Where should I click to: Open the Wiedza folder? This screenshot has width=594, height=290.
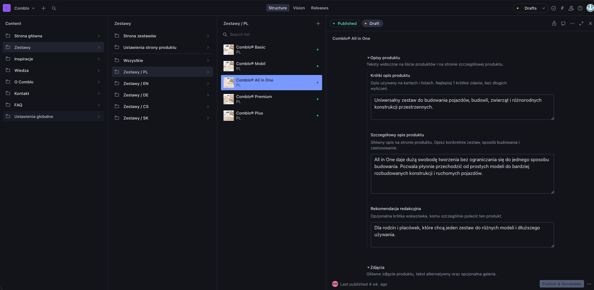tap(53, 70)
